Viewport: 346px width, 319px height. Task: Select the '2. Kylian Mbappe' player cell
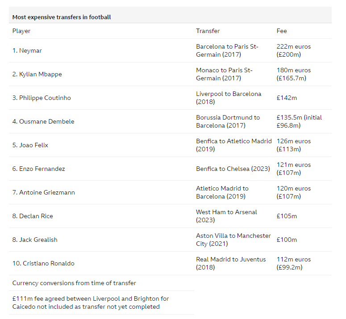37,74
